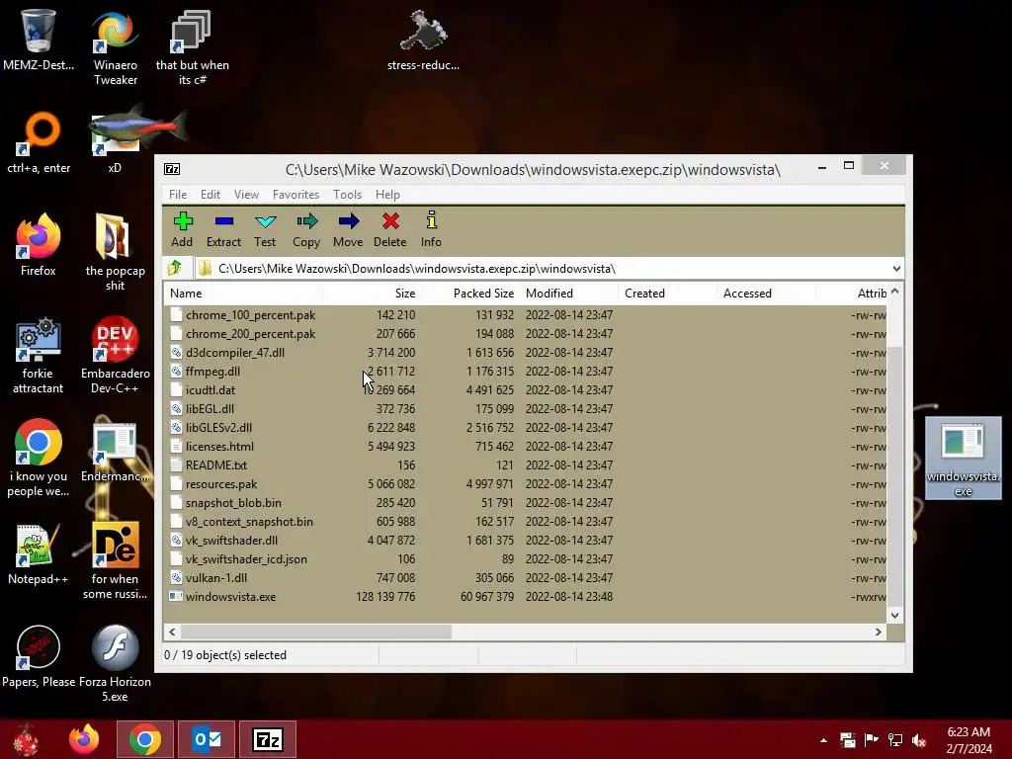
Task: Select libEGL.dll file
Action: [210, 408]
